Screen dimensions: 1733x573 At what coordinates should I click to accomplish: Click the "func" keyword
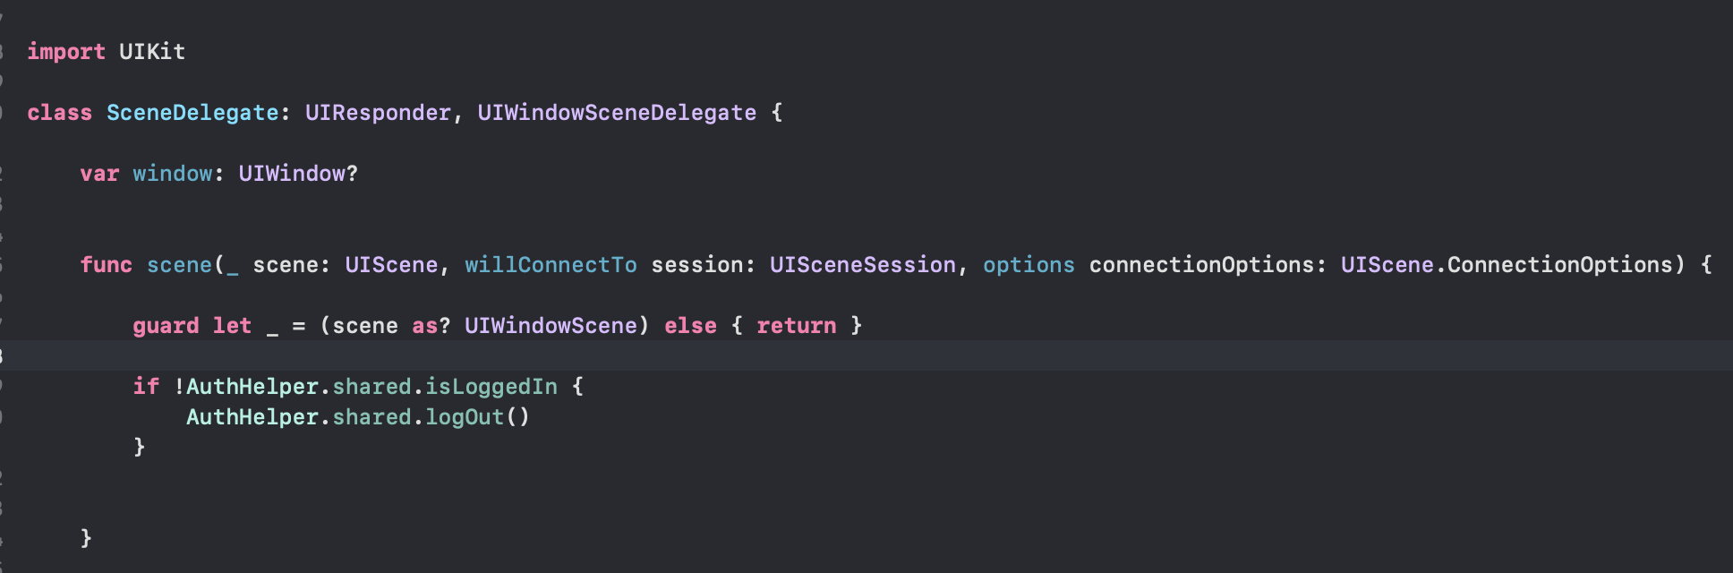click(106, 265)
